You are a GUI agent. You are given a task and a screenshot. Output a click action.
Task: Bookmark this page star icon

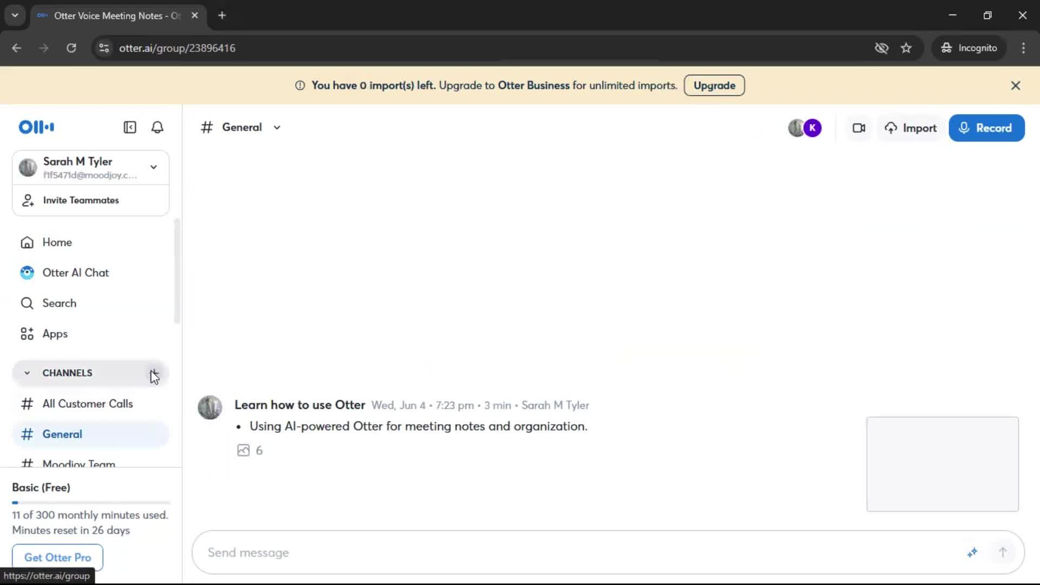(x=906, y=48)
